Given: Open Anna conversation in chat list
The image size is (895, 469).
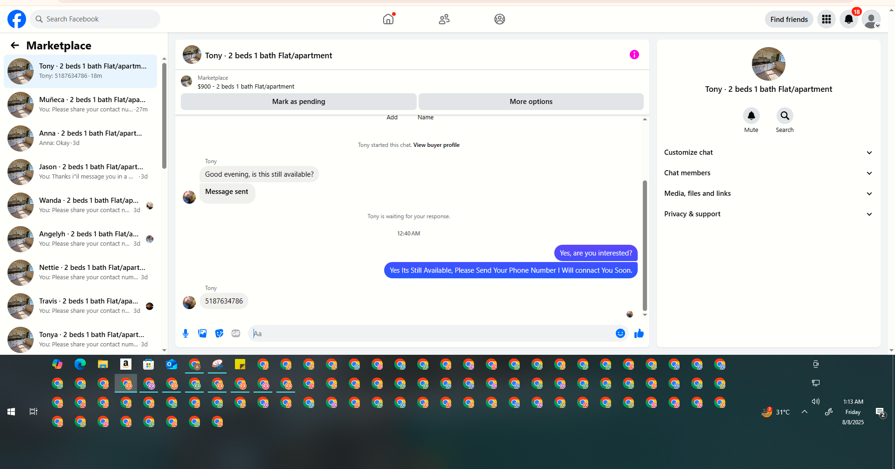Looking at the screenshot, I should 80,138.
